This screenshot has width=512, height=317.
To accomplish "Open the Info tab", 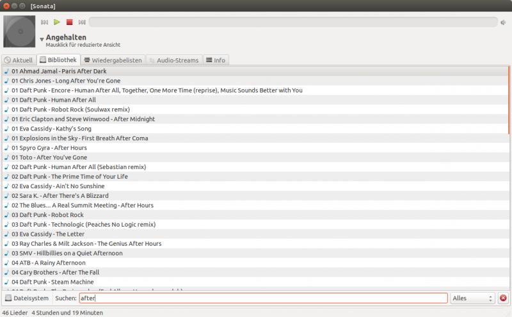I will 216,60.
